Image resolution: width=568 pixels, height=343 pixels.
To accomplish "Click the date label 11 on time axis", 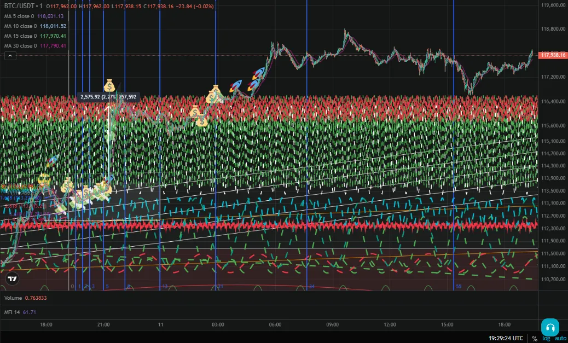I will (160, 324).
